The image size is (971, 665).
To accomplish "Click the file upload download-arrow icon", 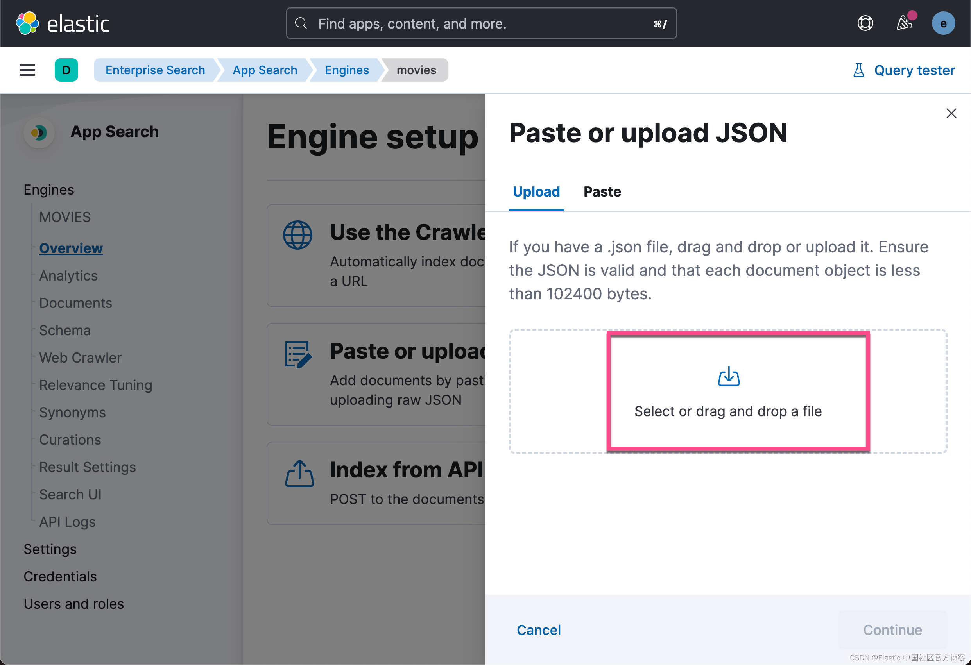I will tap(729, 376).
